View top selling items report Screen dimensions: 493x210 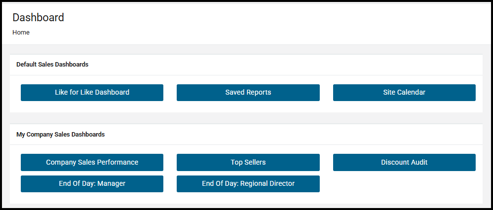pyautogui.click(x=248, y=162)
